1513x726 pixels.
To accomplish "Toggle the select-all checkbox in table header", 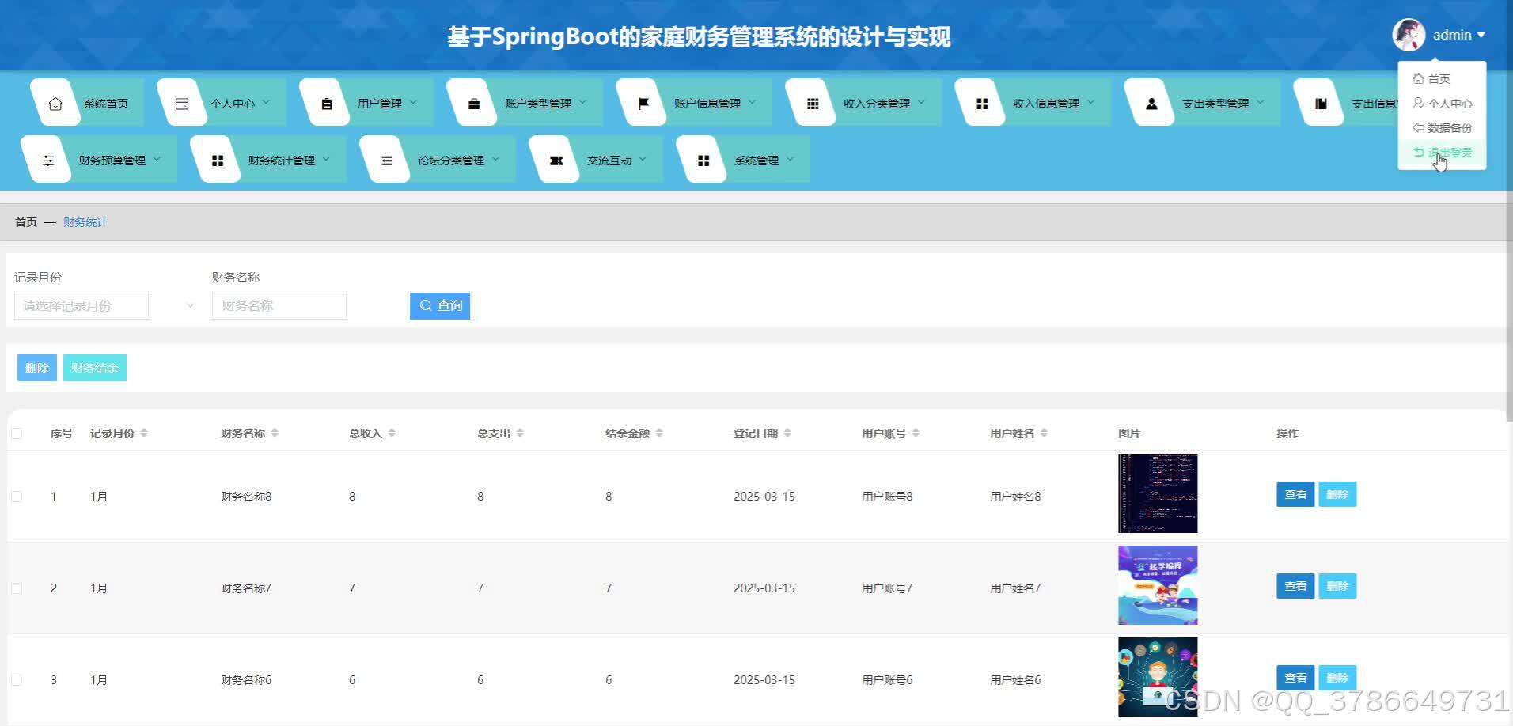I will point(17,433).
